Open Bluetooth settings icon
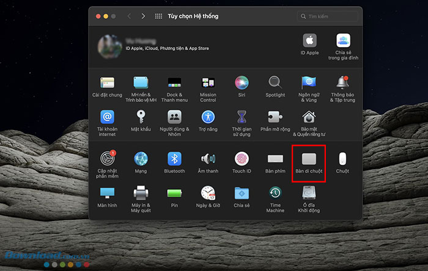428x271 pixels. 174,159
